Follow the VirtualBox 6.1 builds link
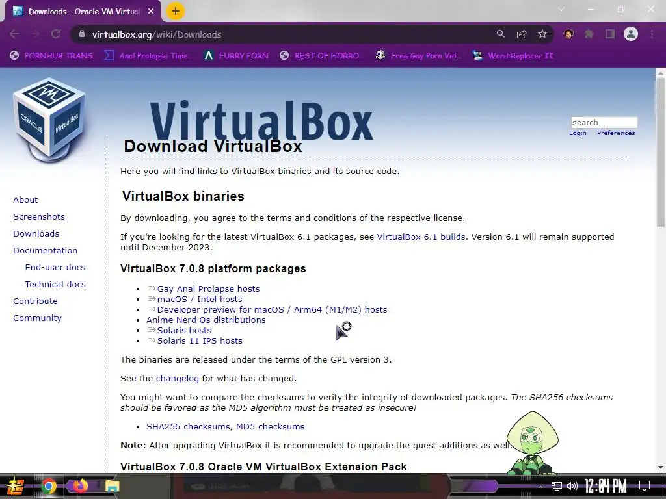Viewport: 666px width, 499px height. pyautogui.click(x=421, y=237)
